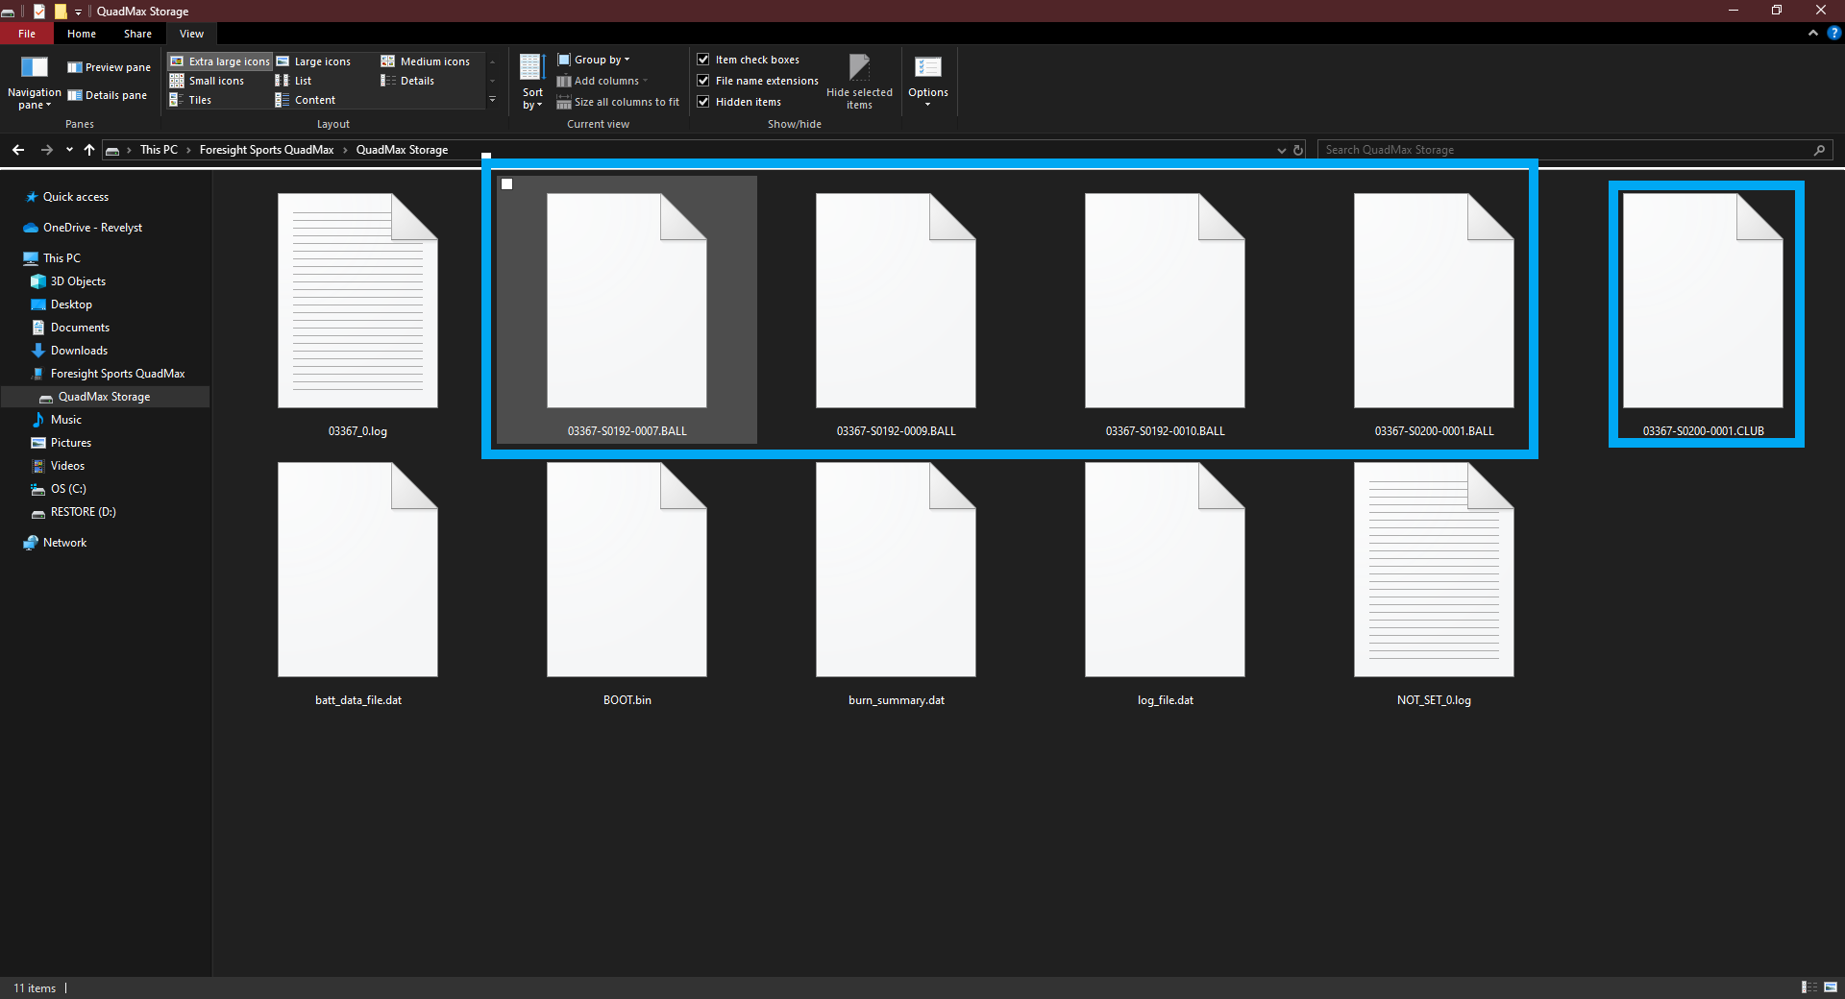1845x999 pixels.
Task: Open 3D Objects folder in sidebar
Action: pyautogui.click(x=78, y=281)
